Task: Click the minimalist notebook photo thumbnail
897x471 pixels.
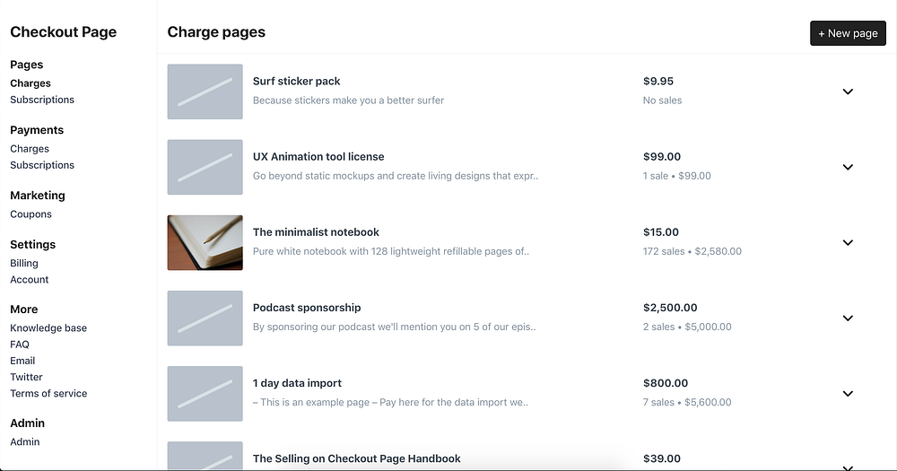Action: 205,242
